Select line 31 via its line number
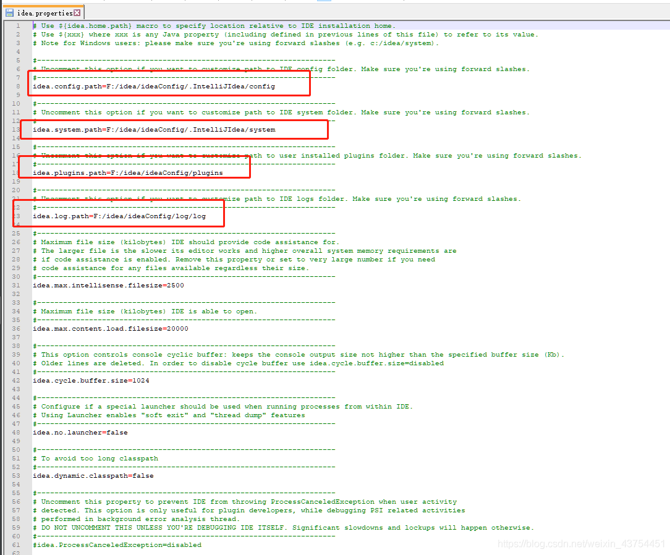The height and width of the screenshot is (555, 670). point(17,286)
